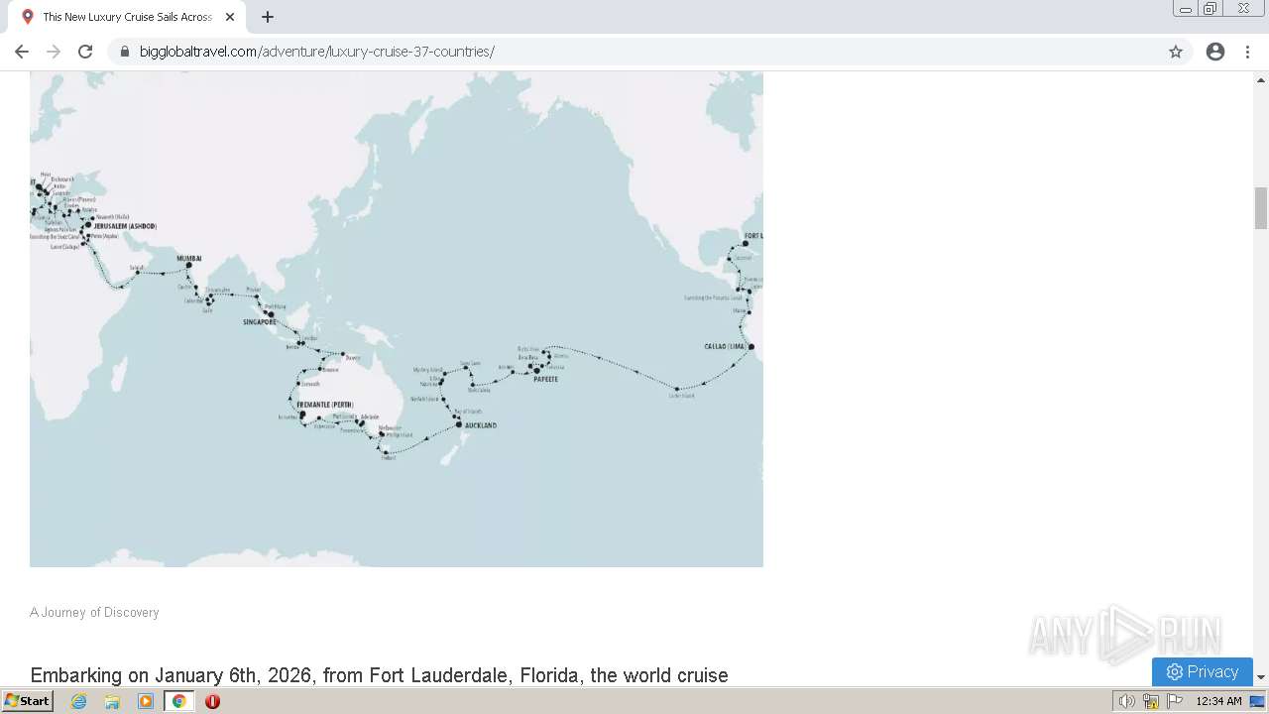The height and width of the screenshot is (714, 1269).
Task: Click 'A Journey of Discovery' caption
Action: (x=94, y=613)
